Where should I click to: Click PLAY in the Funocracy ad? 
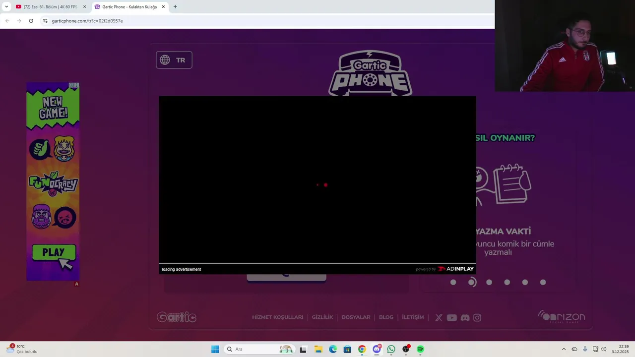click(54, 252)
